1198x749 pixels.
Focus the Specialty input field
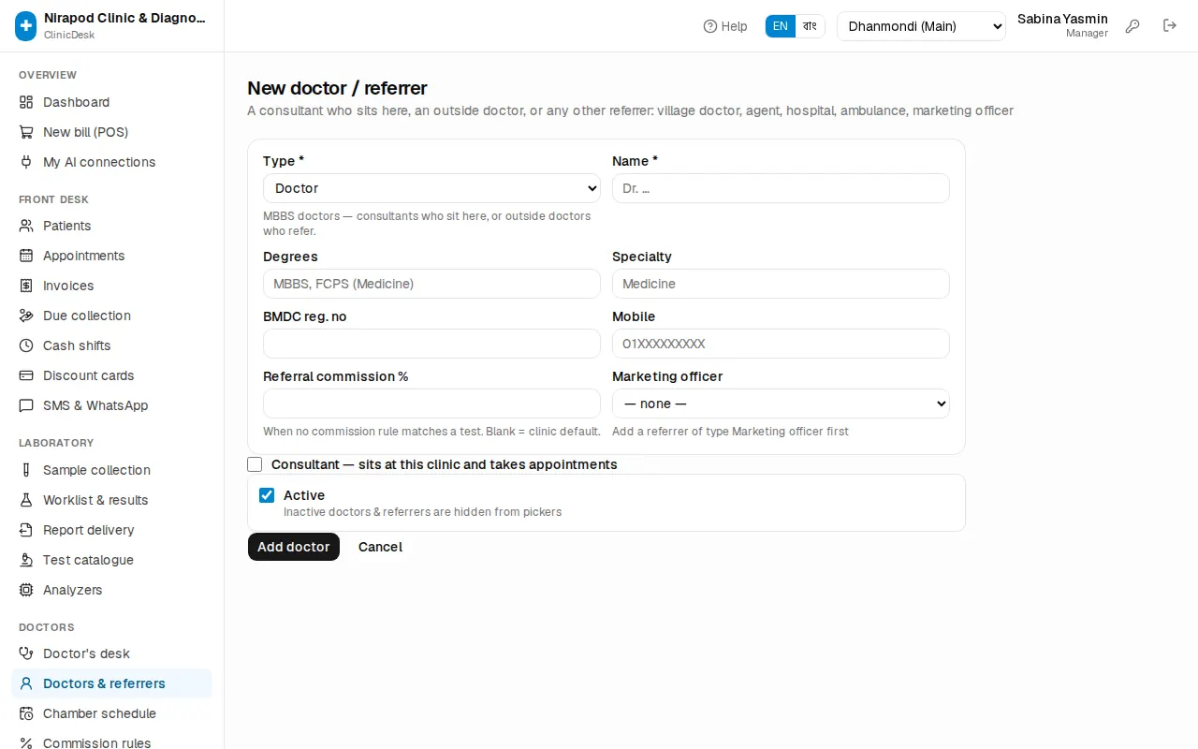pyautogui.click(x=781, y=284)
